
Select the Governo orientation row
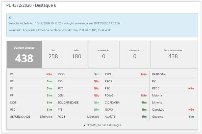pos(173,117)
